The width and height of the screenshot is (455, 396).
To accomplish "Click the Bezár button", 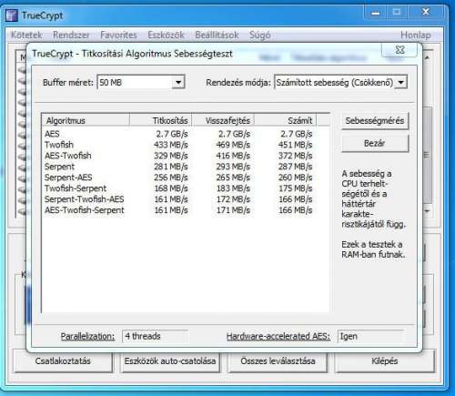I will tap(375, 143).
